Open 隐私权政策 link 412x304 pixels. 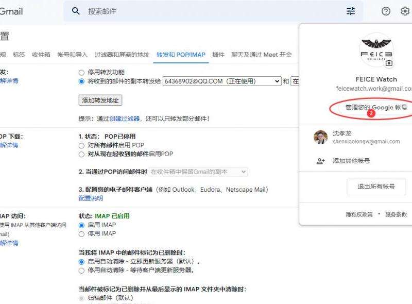point(359,214)
